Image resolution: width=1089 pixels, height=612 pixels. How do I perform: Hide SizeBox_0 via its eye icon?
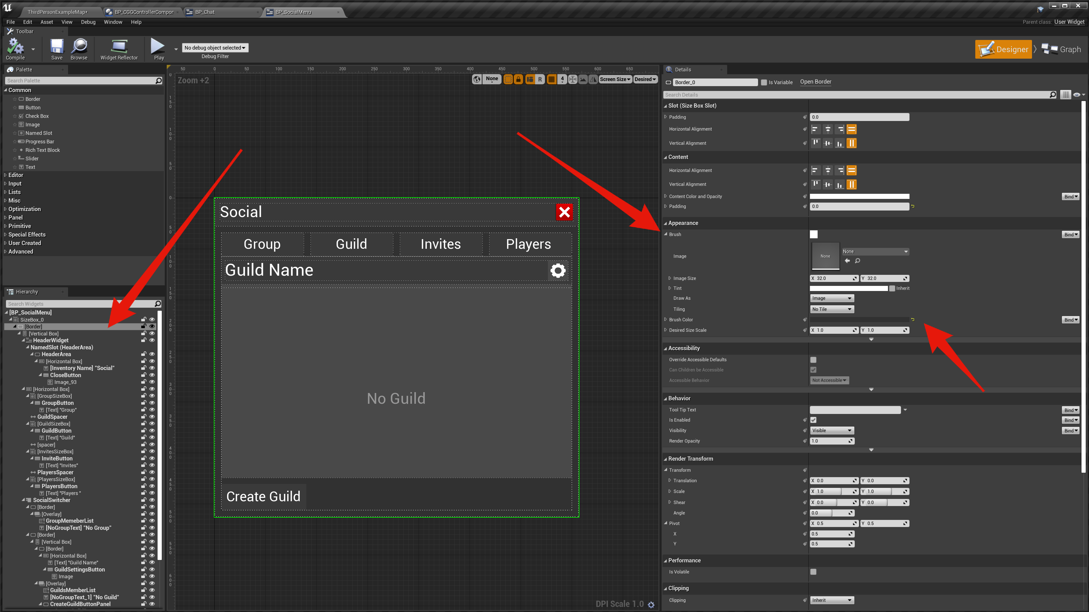152,320
